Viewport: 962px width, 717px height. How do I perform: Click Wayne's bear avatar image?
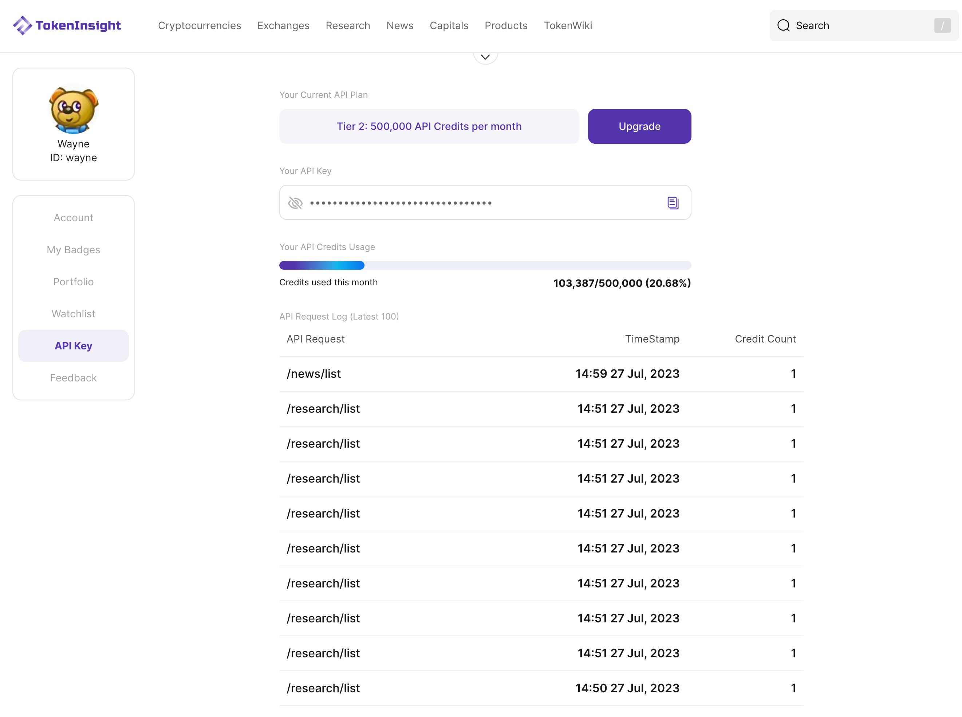click(x=73, y=110)
